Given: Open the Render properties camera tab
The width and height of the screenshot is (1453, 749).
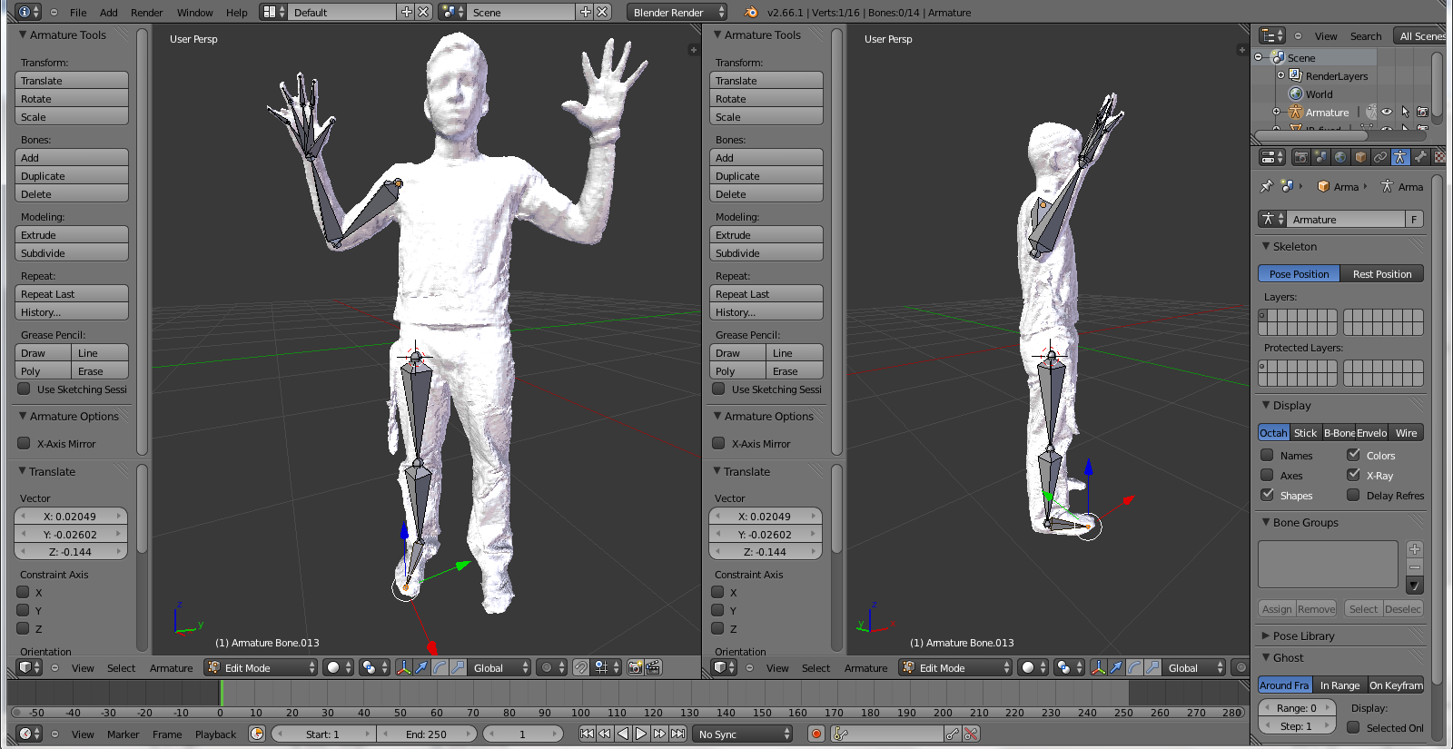Looking at the screenshot, I should click(x=1301, y=157).
